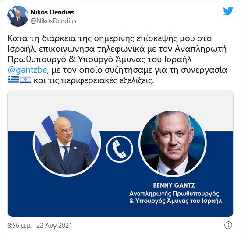The image size is (241, 233).
Task: Click the 22 Αυγ 2021 date
Action: click(54, 226)
